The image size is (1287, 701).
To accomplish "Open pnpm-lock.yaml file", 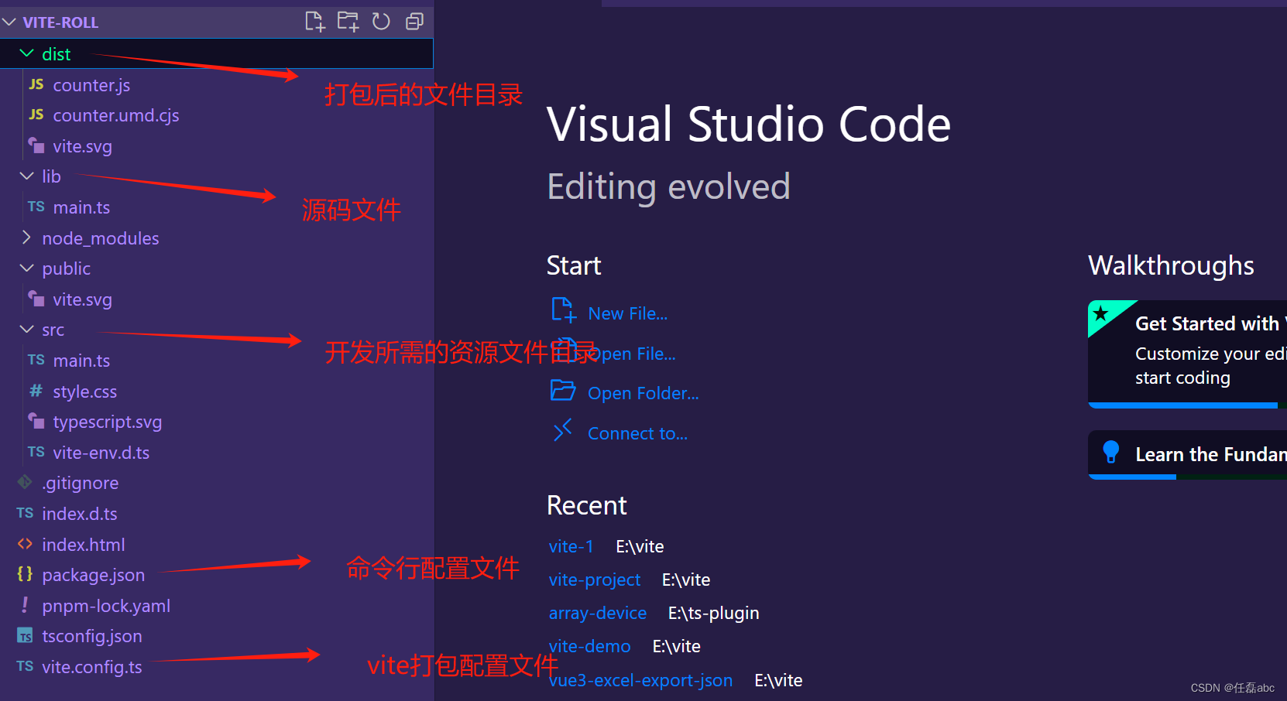I will [106, 606].
